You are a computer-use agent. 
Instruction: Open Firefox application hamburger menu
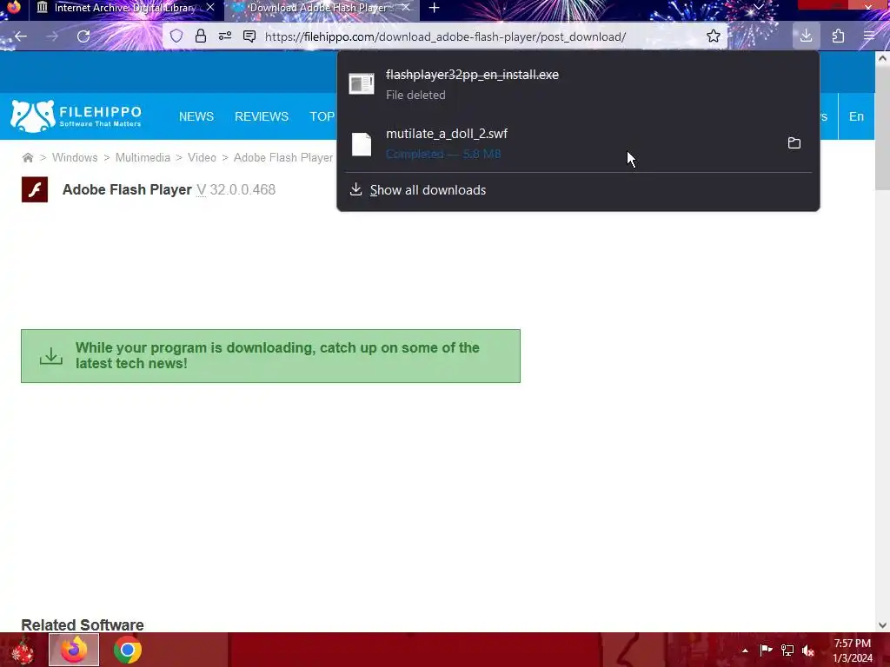tap(869, 36)
